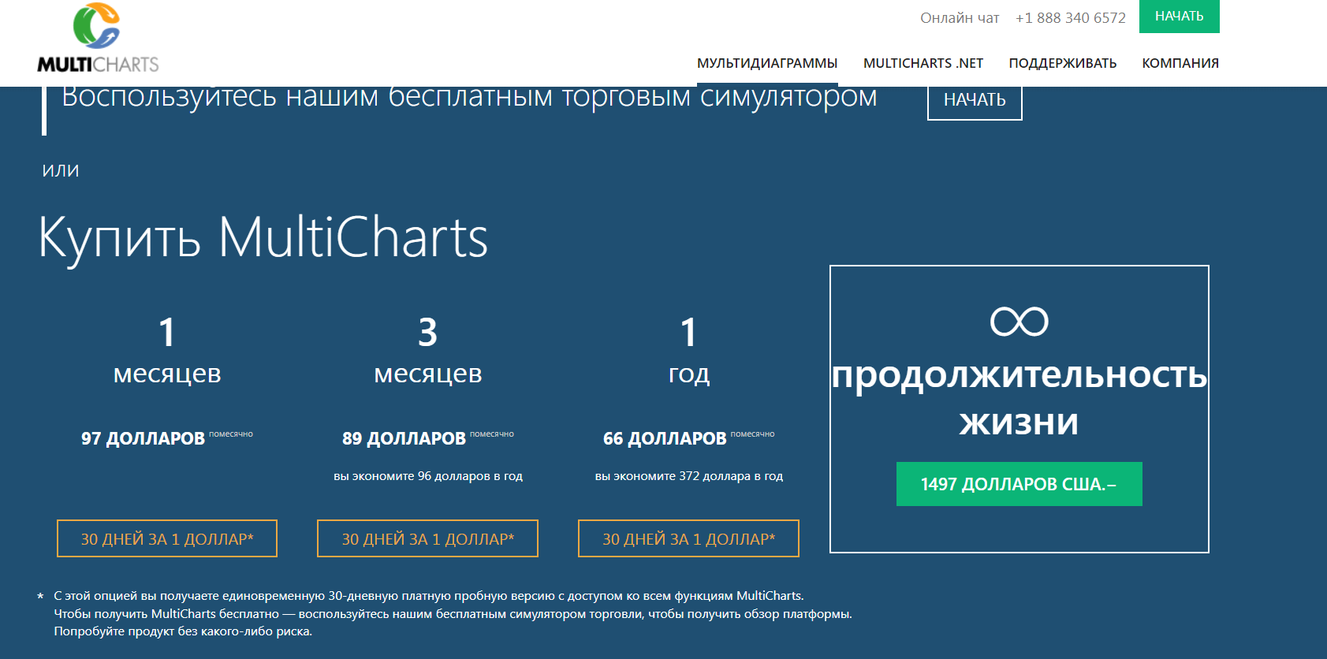Click the 'продолжительность жизни' heading
1327x659 pixels.
pyautogui.click(x=1019, y=399)
